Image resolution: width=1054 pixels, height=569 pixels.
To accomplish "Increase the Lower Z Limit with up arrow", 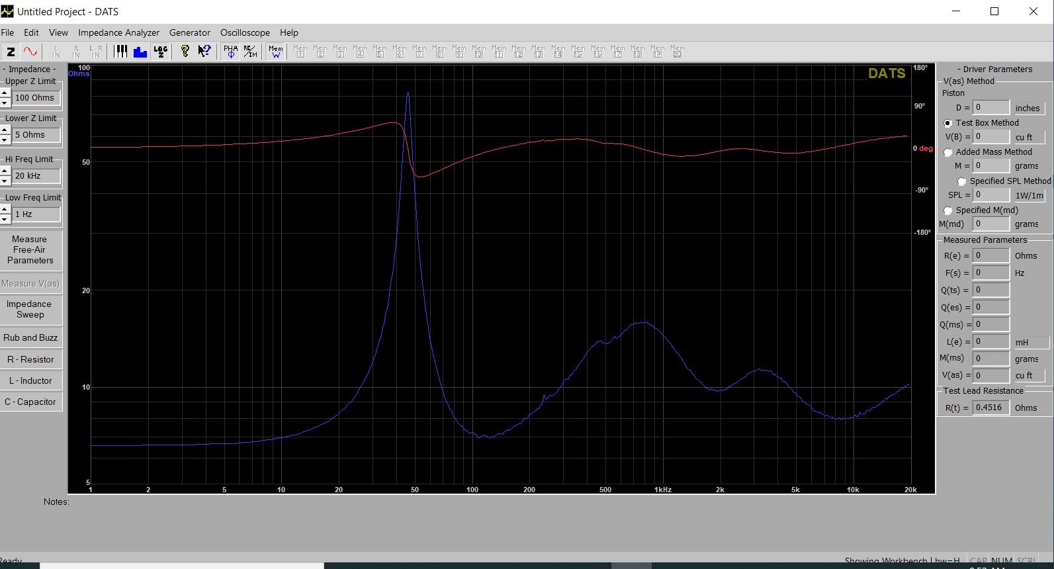I will tap(5, 130).
